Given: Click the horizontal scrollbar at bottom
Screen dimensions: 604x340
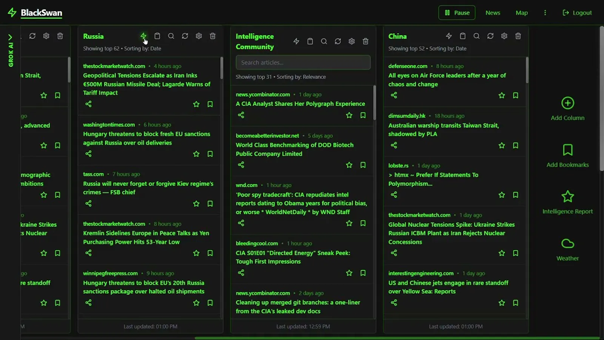Looking at the screenshot, I should 397,338.
